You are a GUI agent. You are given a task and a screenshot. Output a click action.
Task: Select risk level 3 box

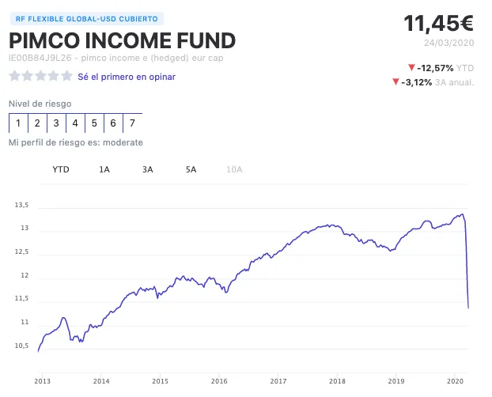point(56,123)
